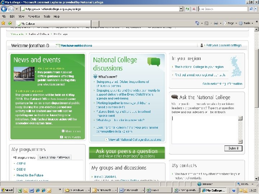Viewport: 259px width, 194px height.
Task: Click question textbox scroll up arrow
Action: [x=240, y=118]
